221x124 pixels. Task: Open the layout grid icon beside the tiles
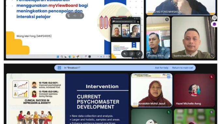tap(214, 18)
